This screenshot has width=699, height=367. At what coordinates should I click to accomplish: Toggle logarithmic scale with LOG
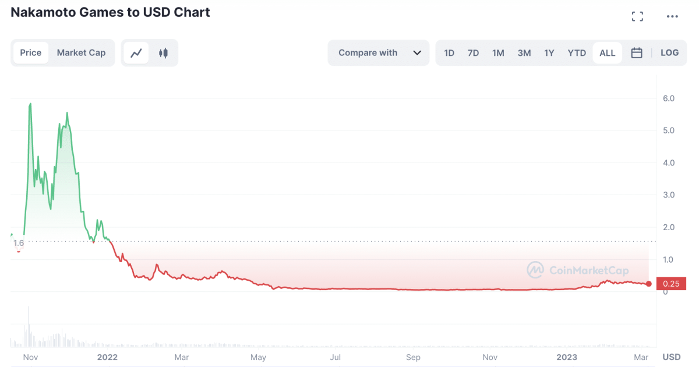point(669,52)
